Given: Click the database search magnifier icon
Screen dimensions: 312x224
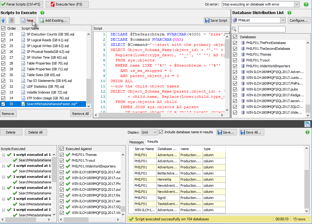Looking at the screenshot, I should [234, 29].
